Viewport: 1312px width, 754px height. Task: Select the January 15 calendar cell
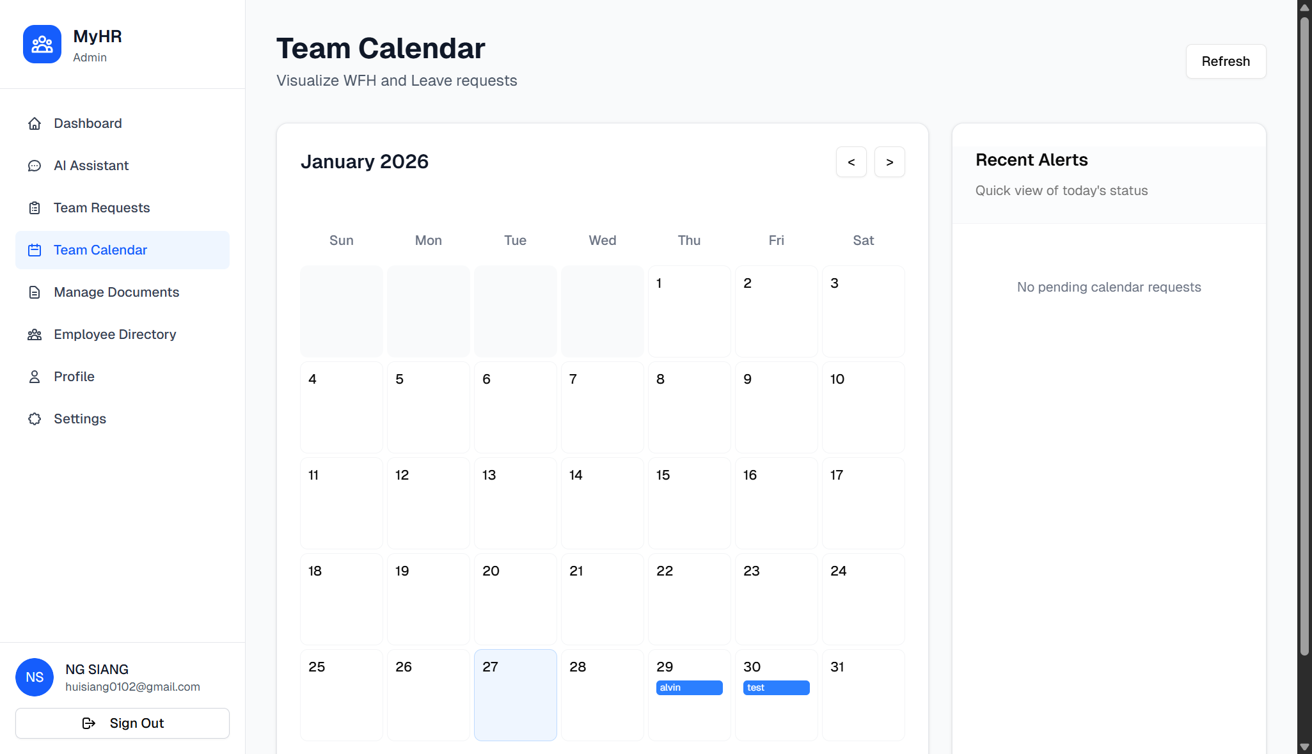pyautogui.click(x=689, y=503)
